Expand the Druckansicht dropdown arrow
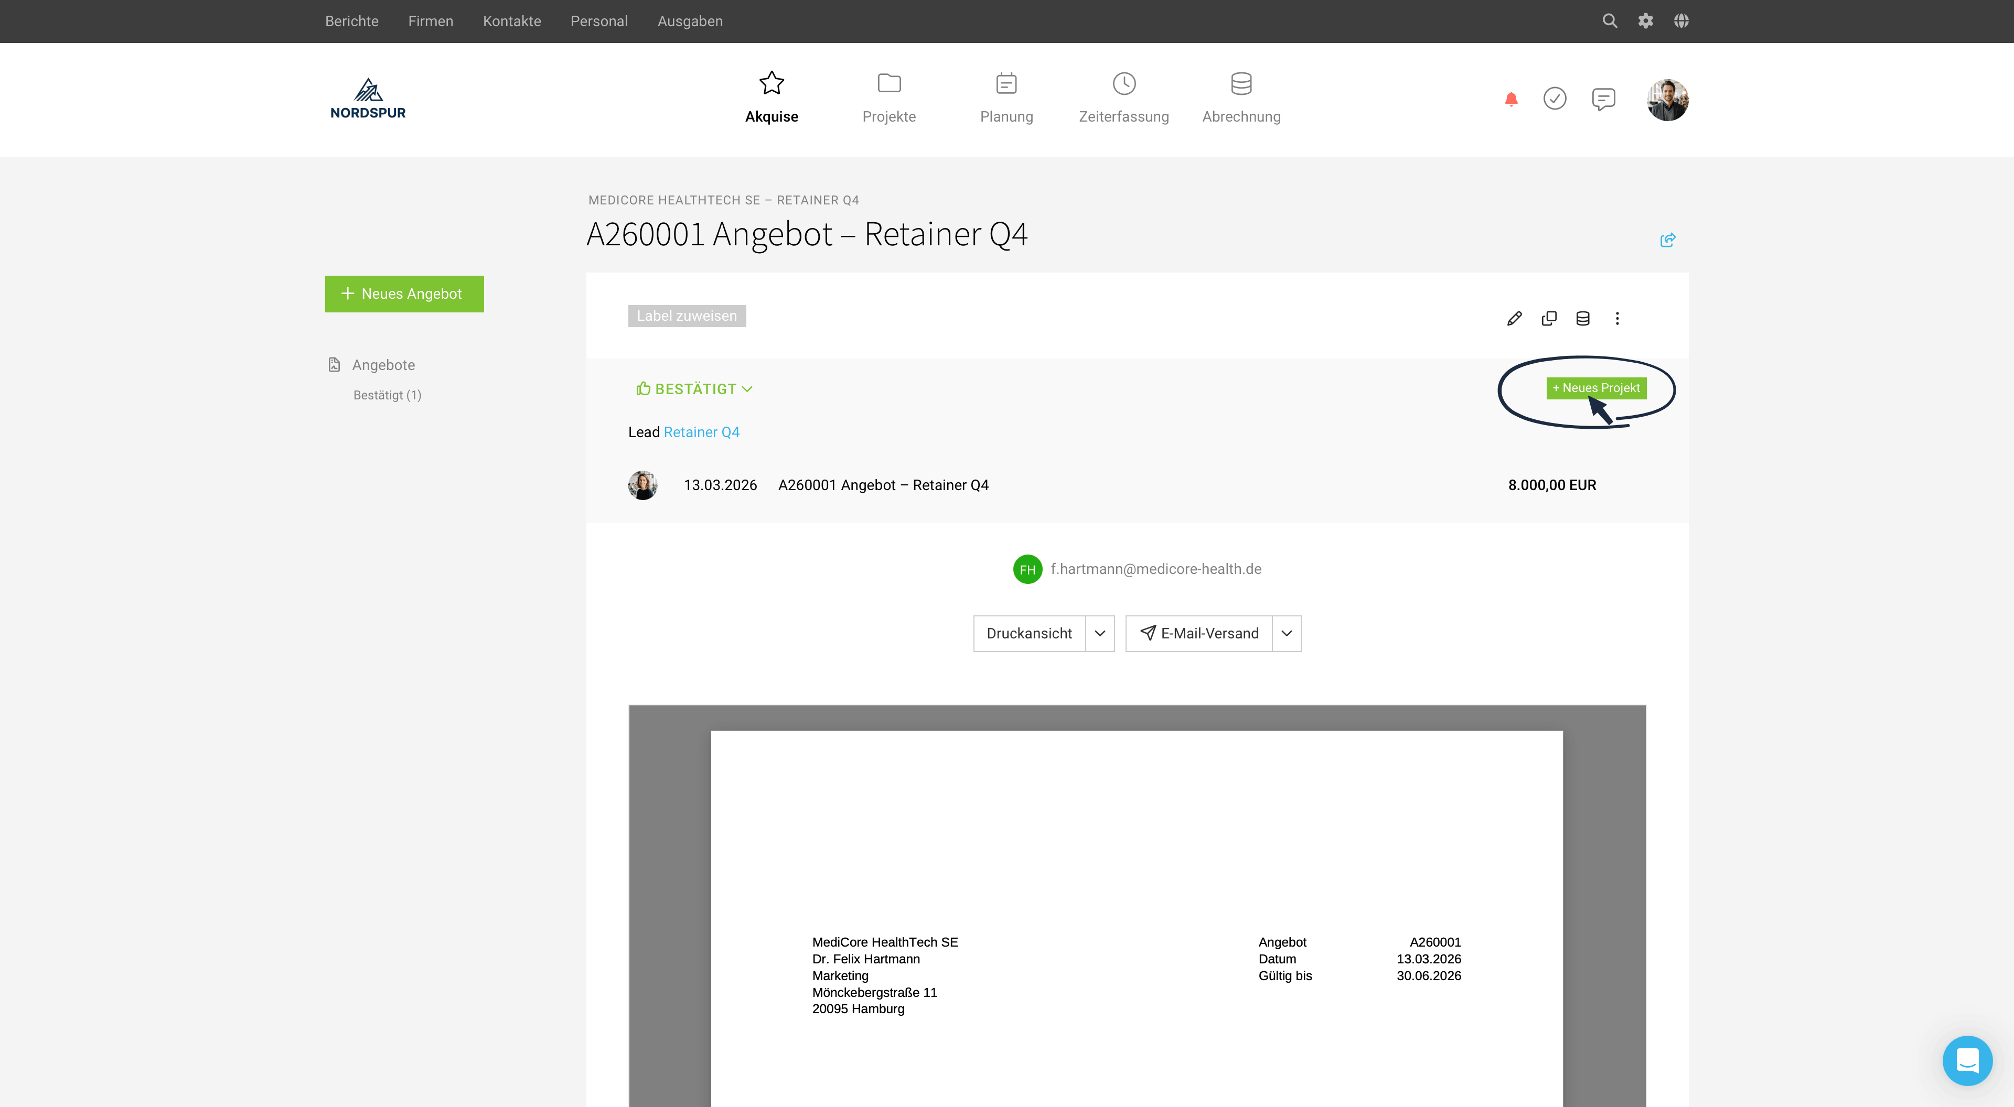The width and height of the screenshot is (2014, 1107). (x=1099, y=633)
